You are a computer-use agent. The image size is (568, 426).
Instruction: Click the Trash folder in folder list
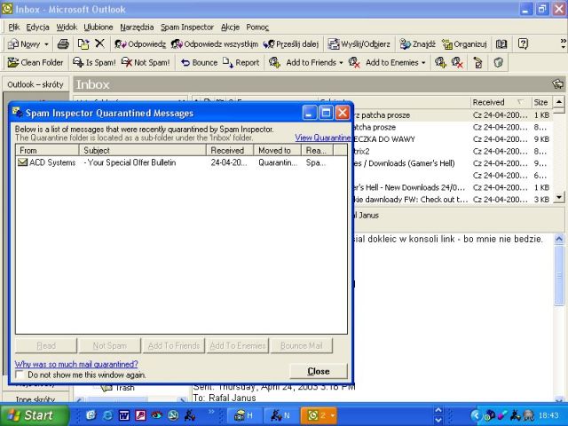[x=118, y=388]
